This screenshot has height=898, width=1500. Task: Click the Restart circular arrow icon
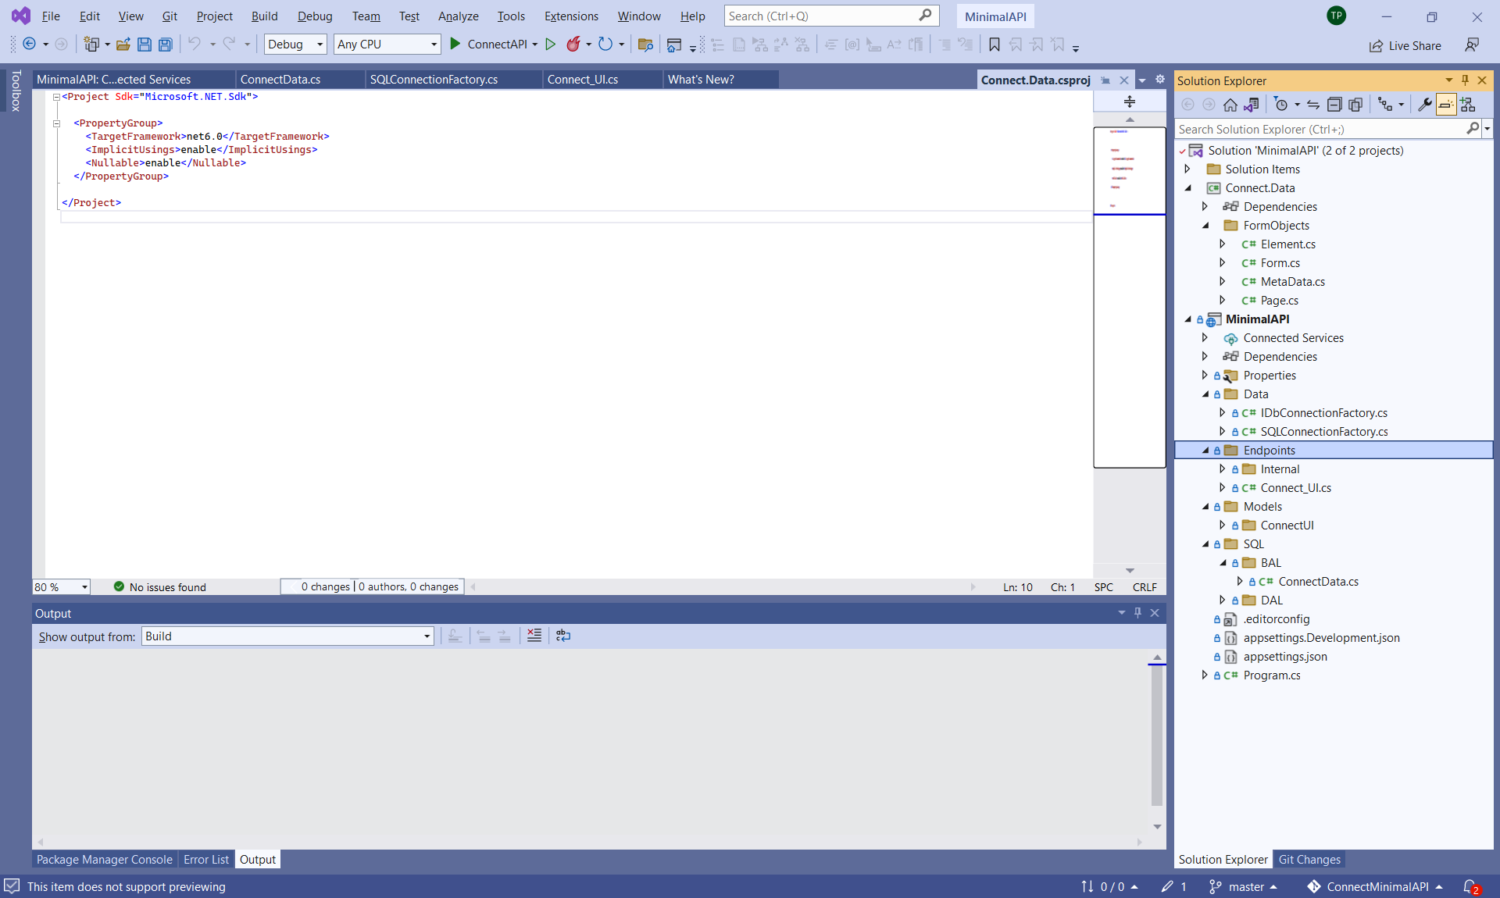click(x=605, y=45)
